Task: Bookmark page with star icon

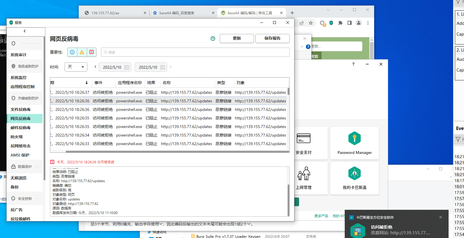Action: pyautogui.click(x=311, y=23)
